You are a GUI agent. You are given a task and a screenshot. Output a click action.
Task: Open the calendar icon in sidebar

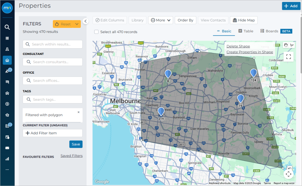tap(7, 137)
